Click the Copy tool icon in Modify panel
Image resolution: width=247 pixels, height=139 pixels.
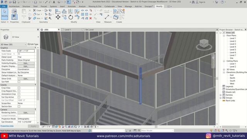point(64,17)
